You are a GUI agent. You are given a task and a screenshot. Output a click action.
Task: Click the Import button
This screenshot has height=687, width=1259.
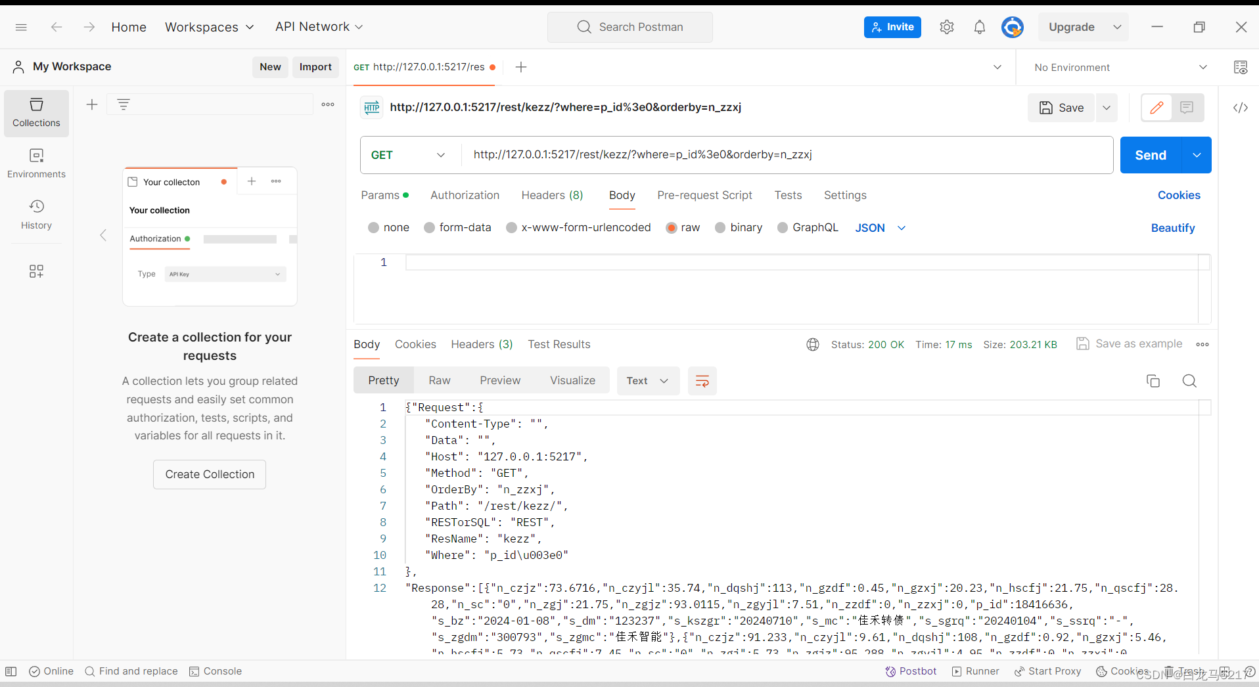coord(315,67)
